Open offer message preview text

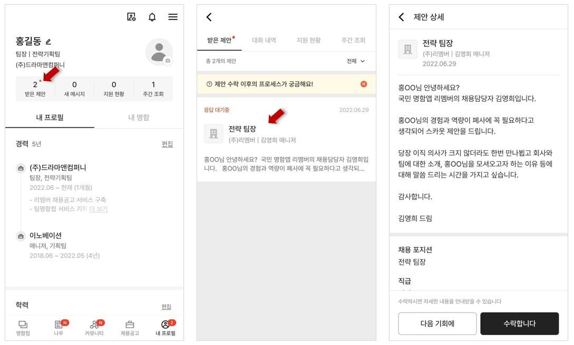coord(286,164)
